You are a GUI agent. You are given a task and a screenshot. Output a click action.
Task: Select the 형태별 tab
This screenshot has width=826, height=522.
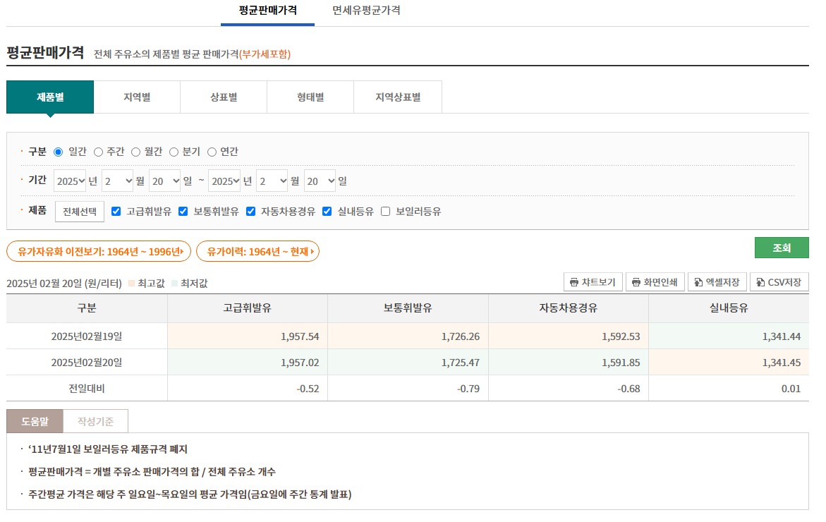(x=310, y=97)
